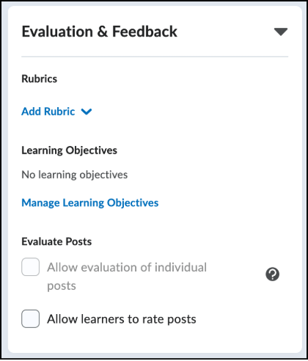
Task: Click the Learning Objectives section heading
Action: click(x=70, y=150)
